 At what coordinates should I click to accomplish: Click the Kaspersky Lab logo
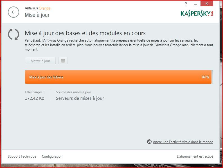coord(197,13)
